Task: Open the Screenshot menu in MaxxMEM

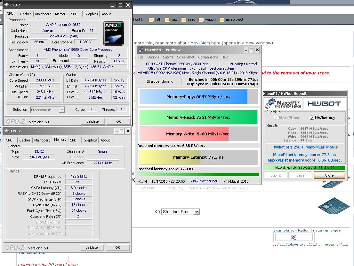Action: pyautogui.click(x=186, y=57)
